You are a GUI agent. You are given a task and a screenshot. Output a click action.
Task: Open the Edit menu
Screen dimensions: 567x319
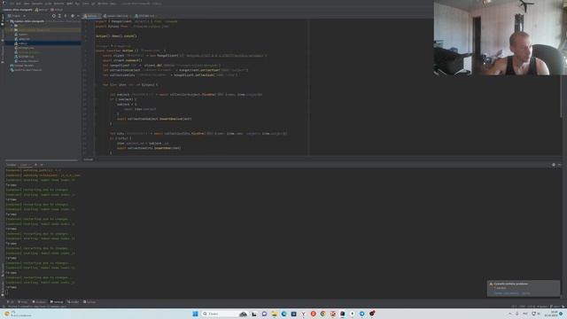[19, 4]
